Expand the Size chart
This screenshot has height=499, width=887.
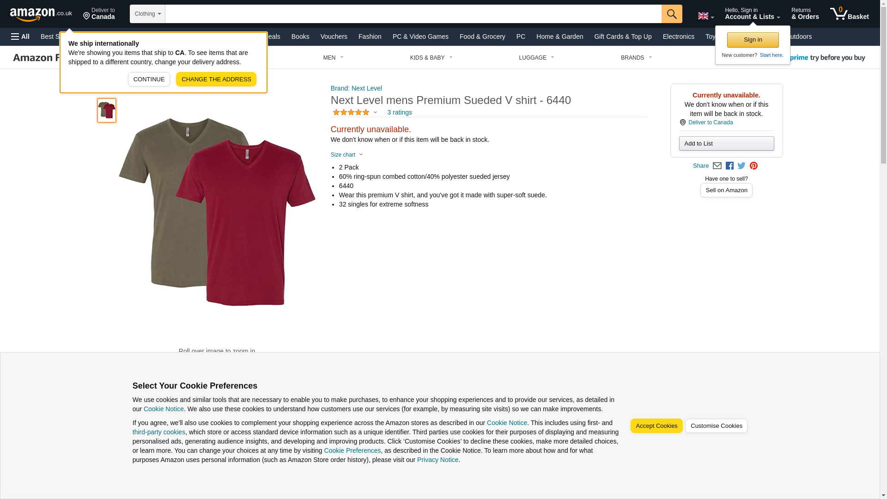346,155
